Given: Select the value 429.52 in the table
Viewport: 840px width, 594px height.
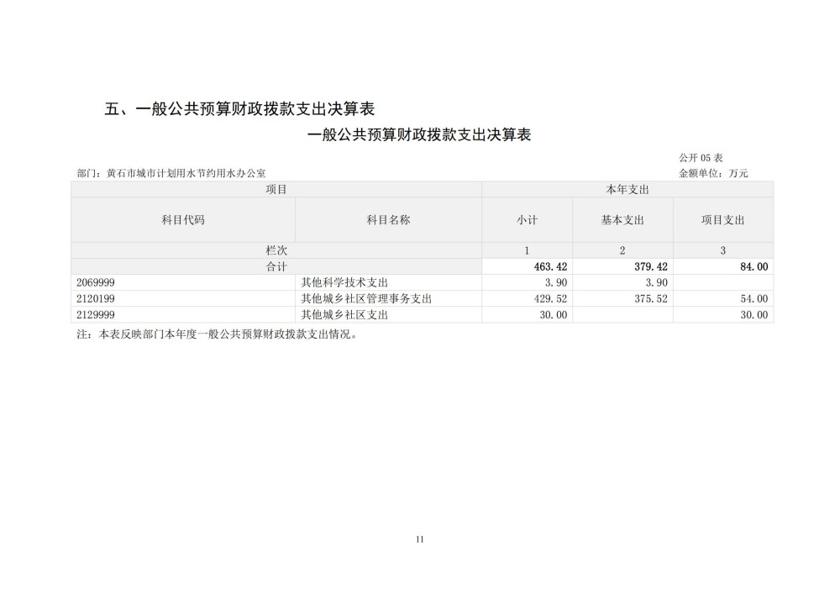Looking at the screenshot, I should pos(552,298).
